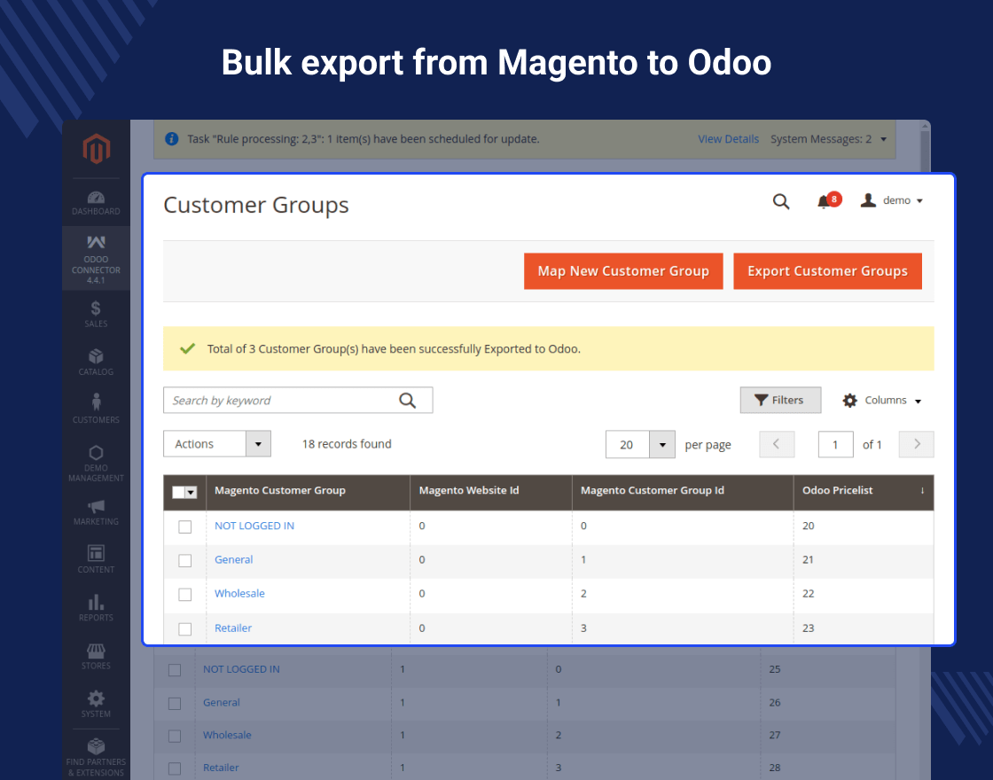The width and height of the screenshot is (993, 780).
Task: Open Find Partners & Extensions
Action: (96, 757)
